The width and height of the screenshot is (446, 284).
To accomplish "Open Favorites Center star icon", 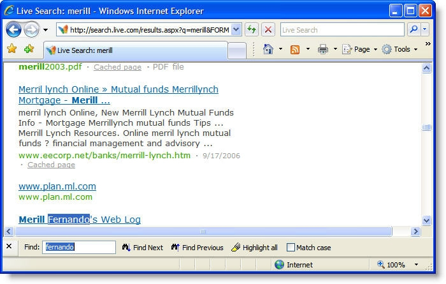I will (x=11, y=49).
